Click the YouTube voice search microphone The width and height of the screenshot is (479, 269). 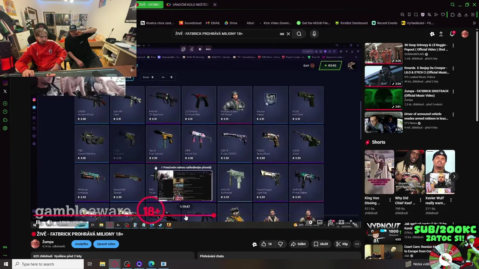coord(314,34)
